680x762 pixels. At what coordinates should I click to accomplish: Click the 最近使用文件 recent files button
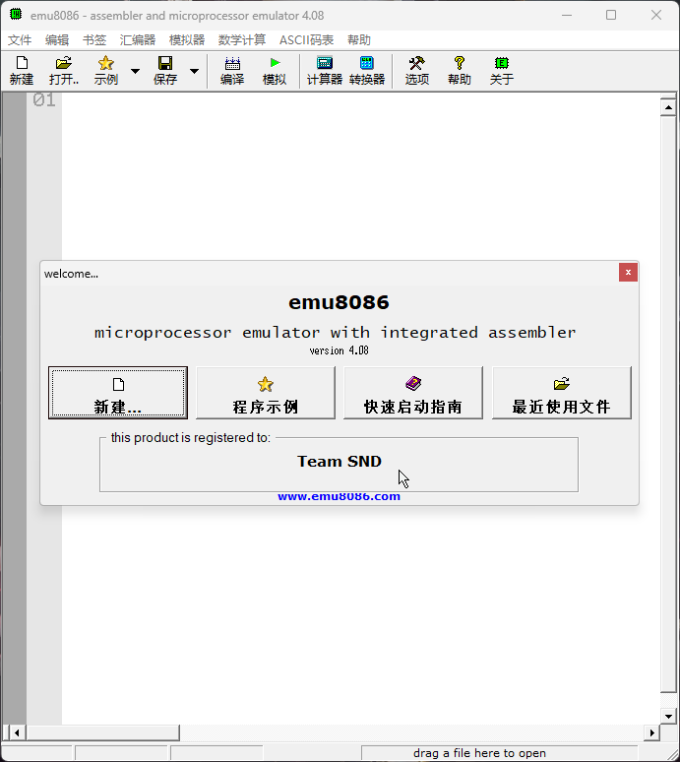point(562,393)
